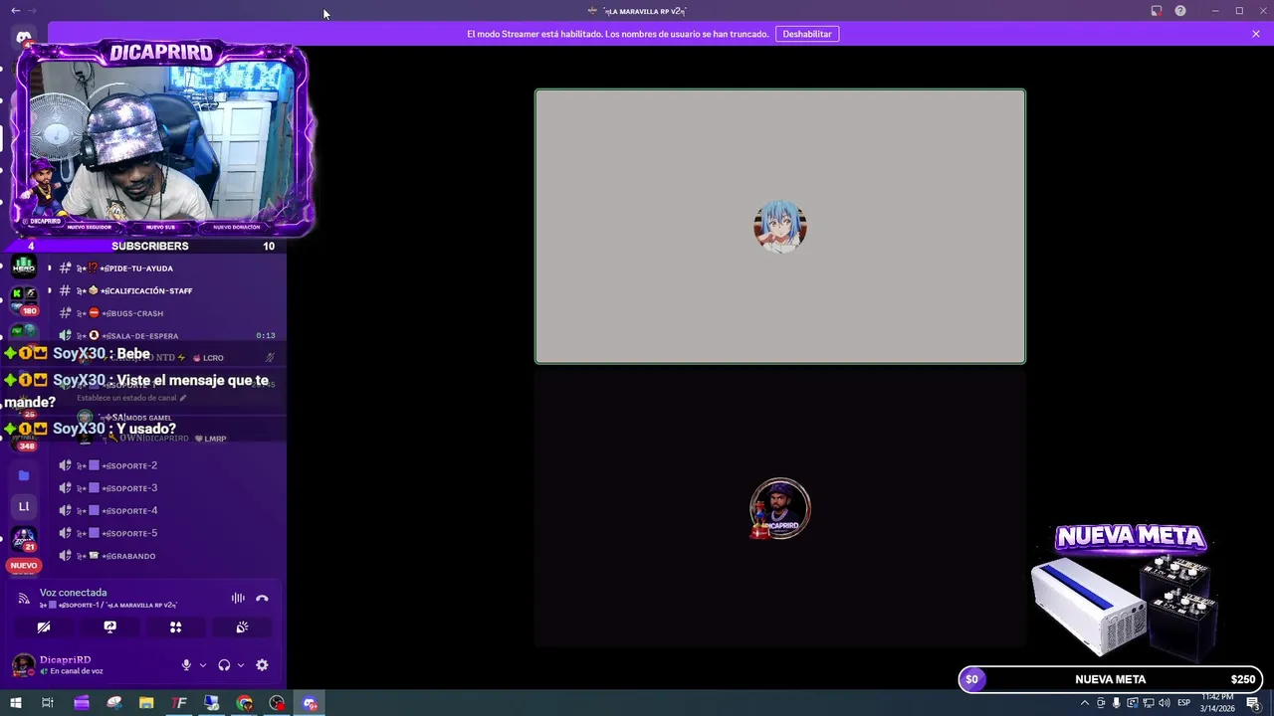This screenshot has width=1274, height=716.
Task: Join the SOPORTE-4 voice channel
Action: 165,511
